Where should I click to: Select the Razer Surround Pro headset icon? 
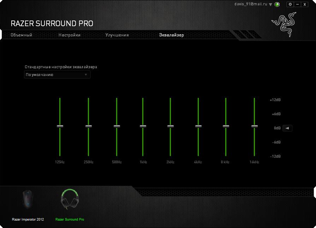point(70,199)
